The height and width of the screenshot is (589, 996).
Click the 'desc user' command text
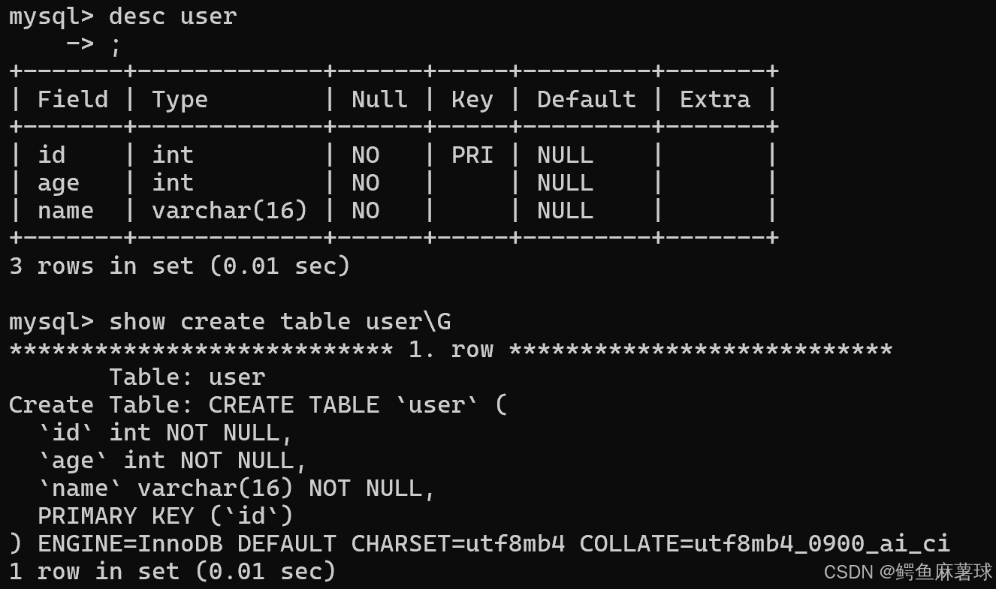pos(173,17)
